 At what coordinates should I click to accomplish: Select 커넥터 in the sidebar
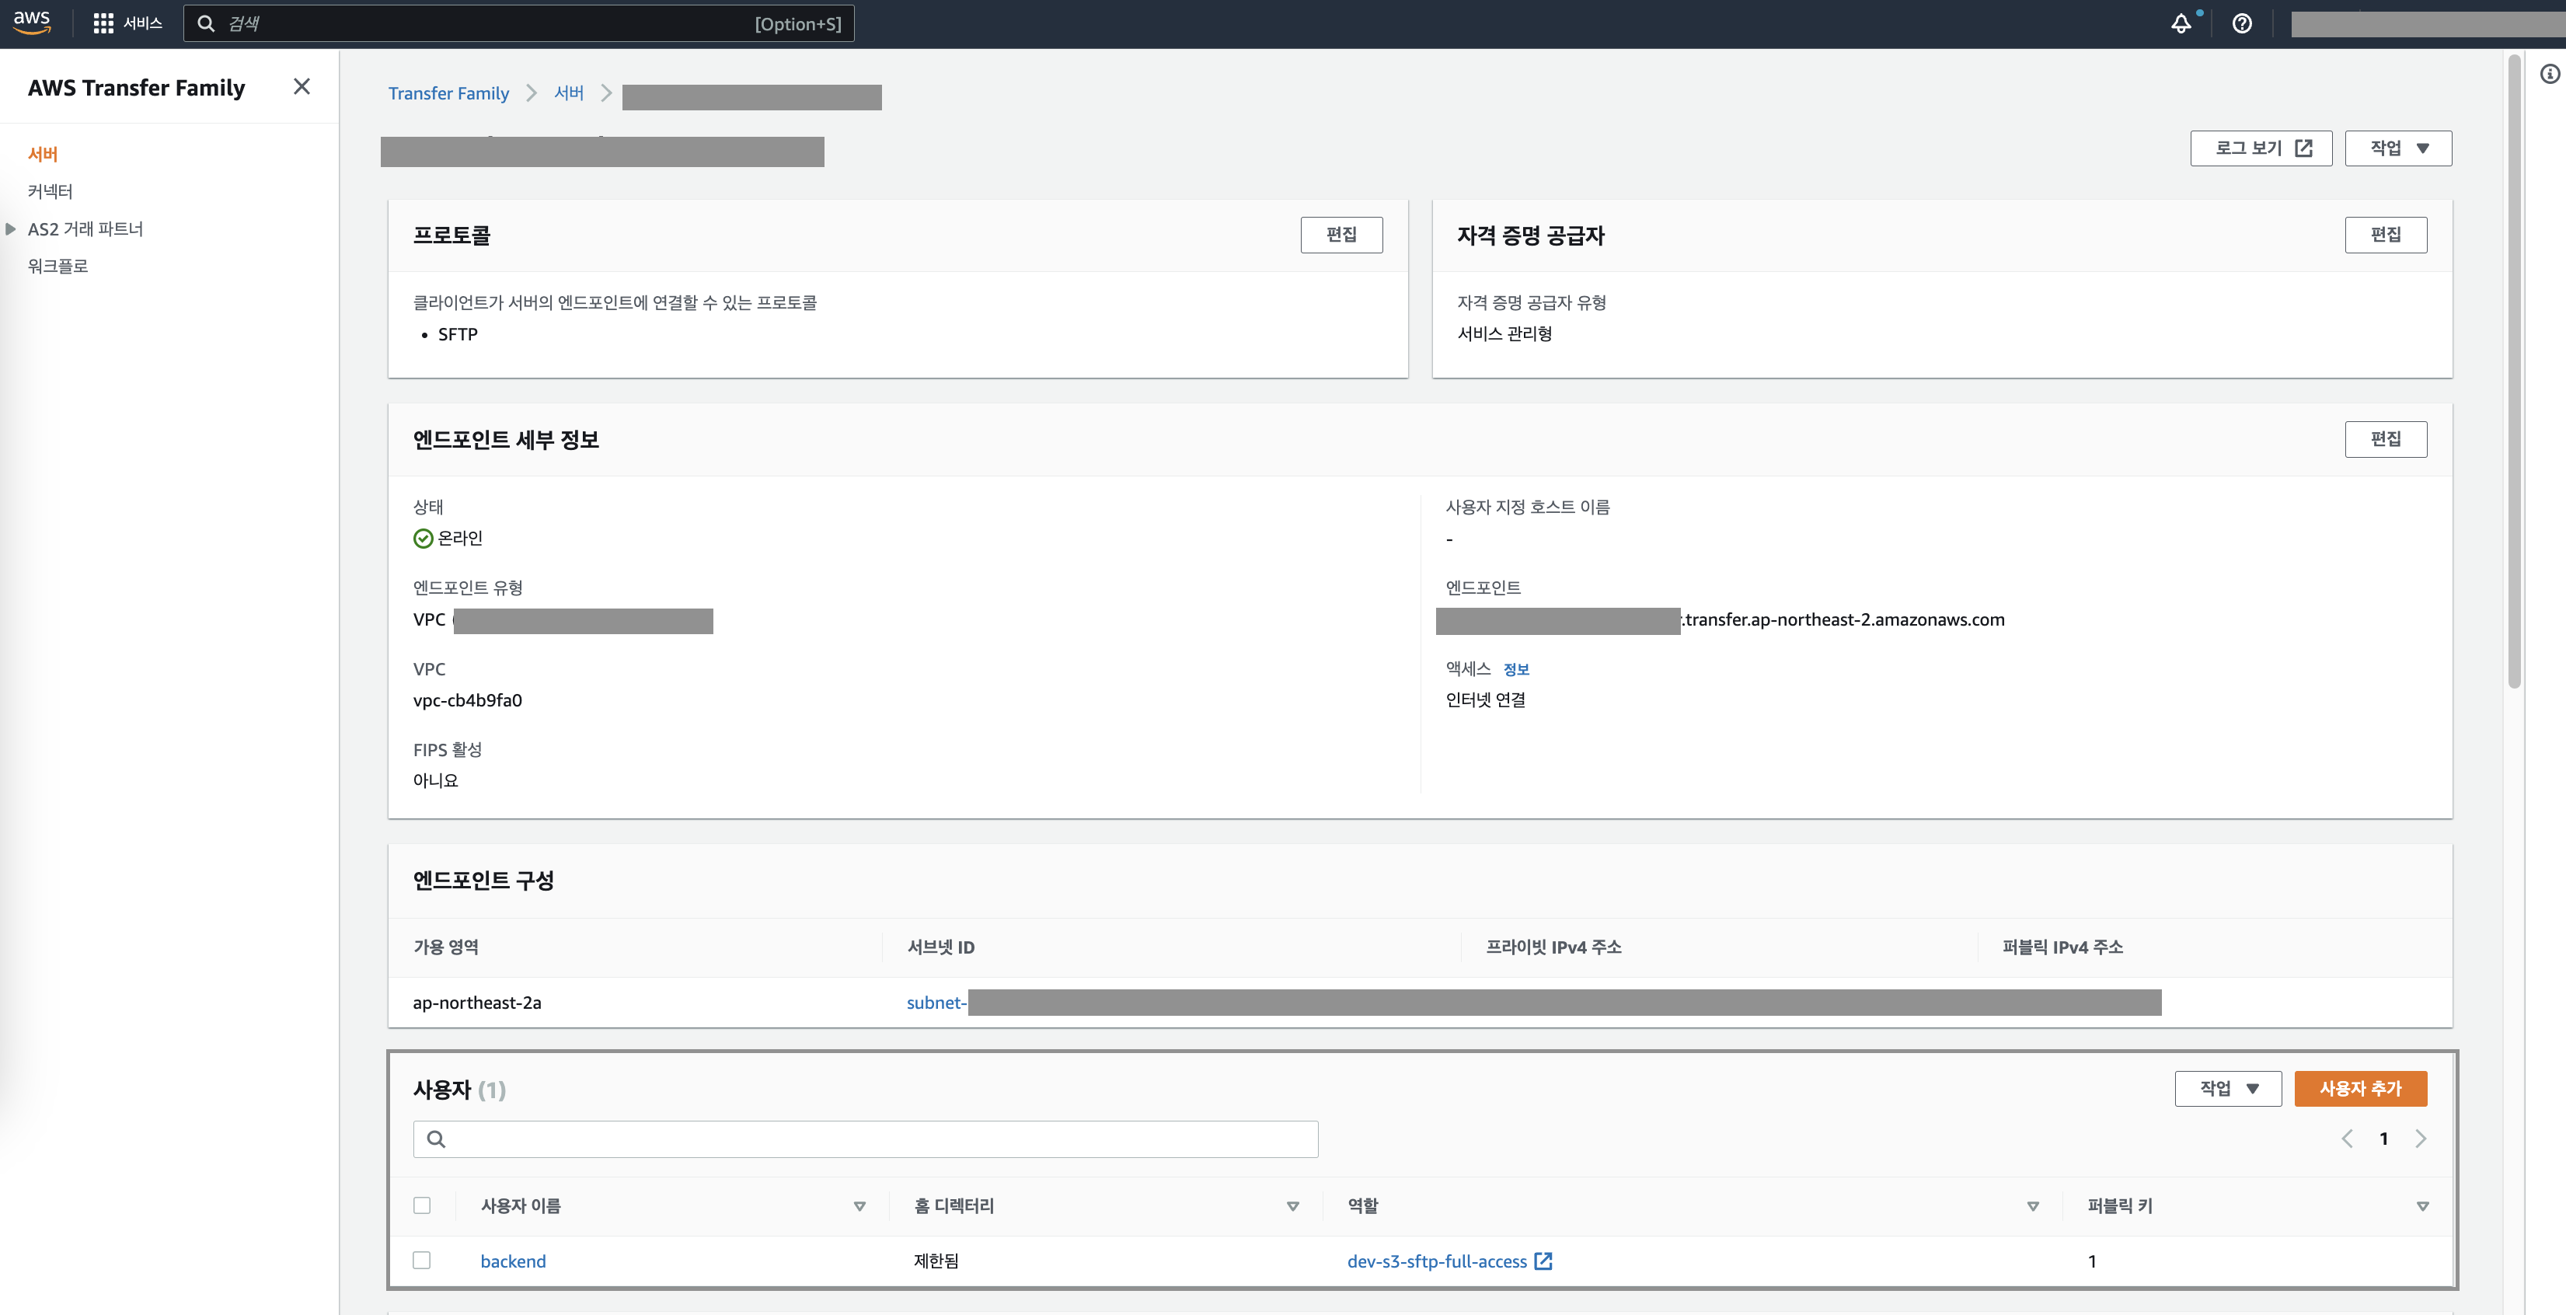(x=50, y=190)
